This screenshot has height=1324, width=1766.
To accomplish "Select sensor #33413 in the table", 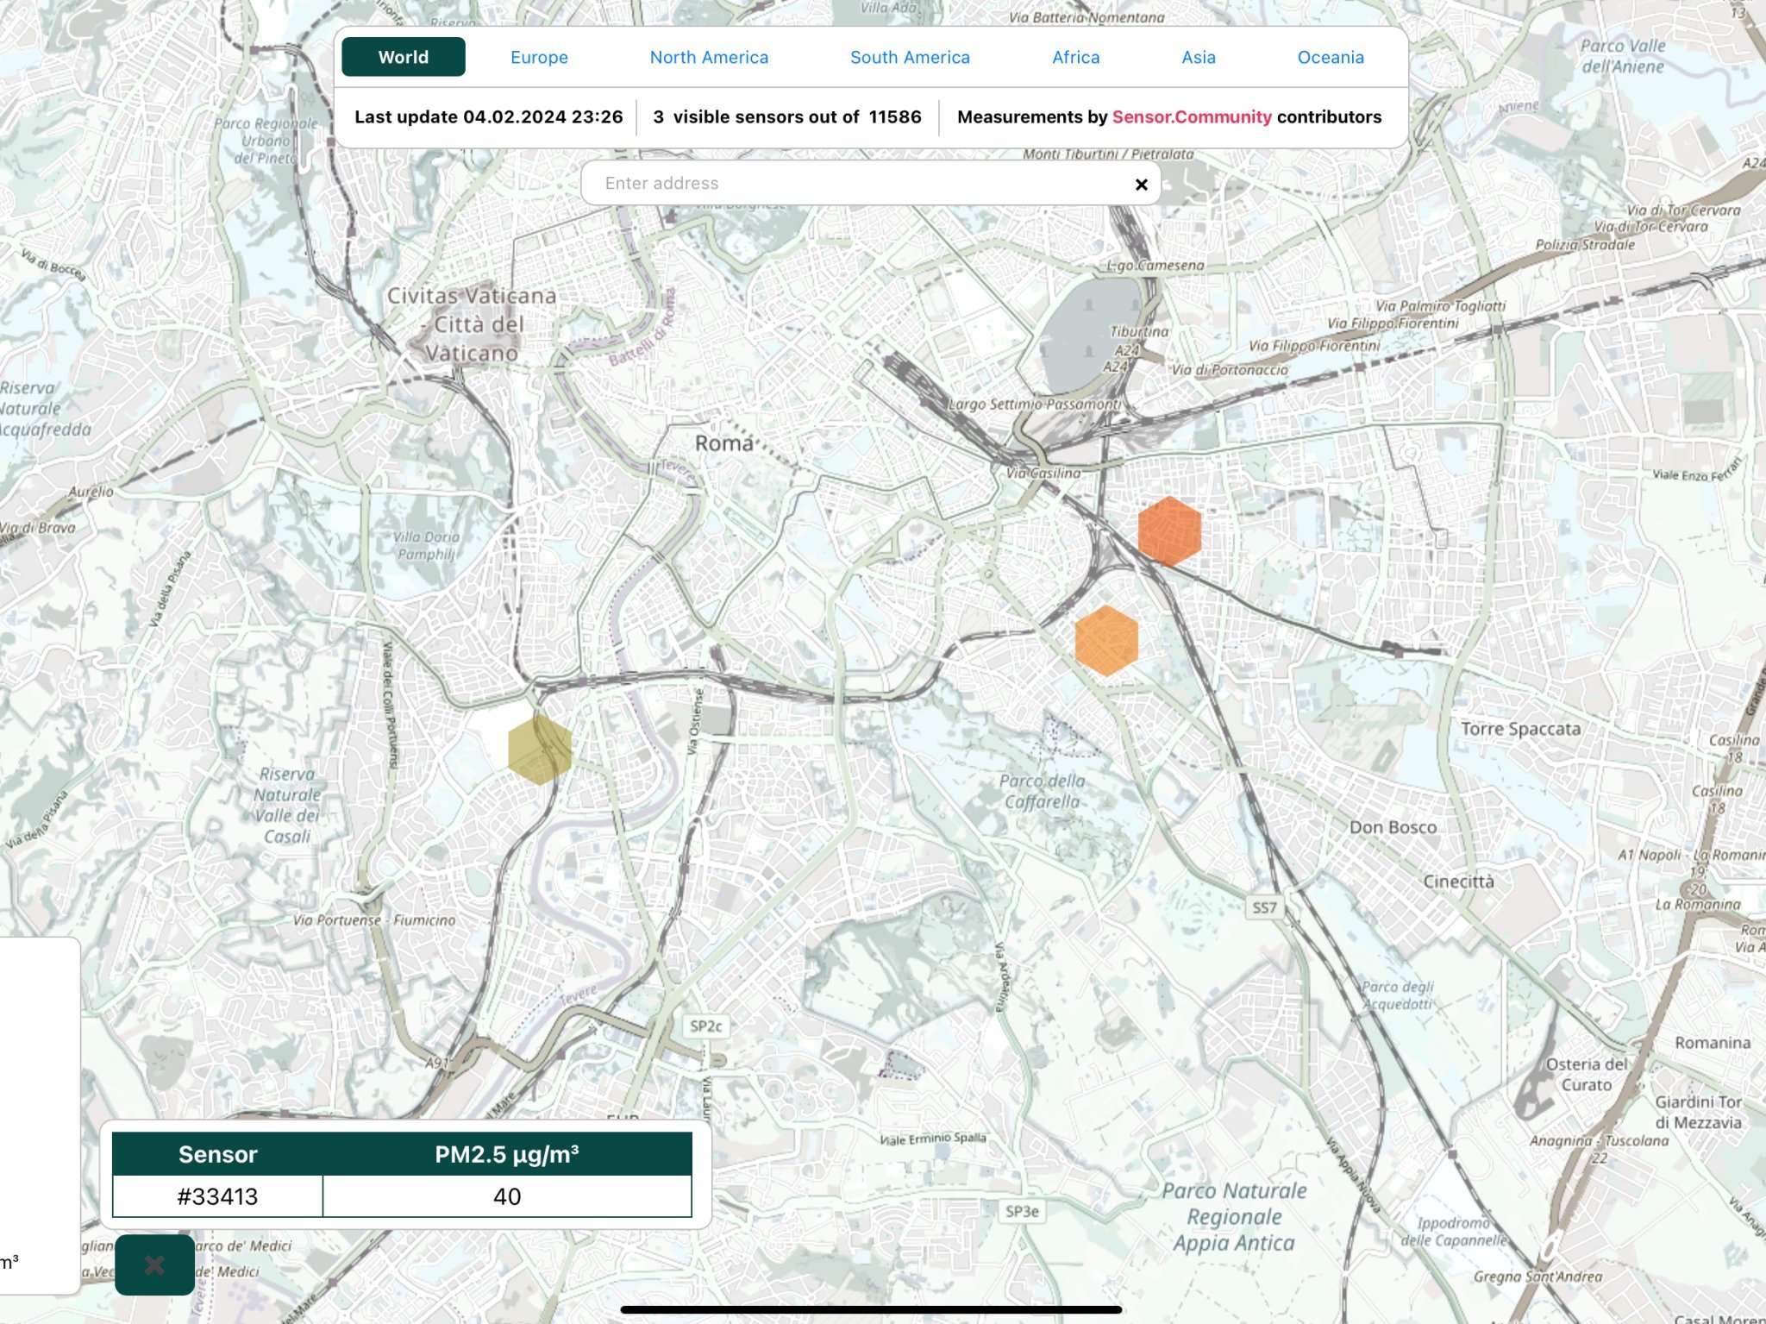I will click(x=217, y=1196).
